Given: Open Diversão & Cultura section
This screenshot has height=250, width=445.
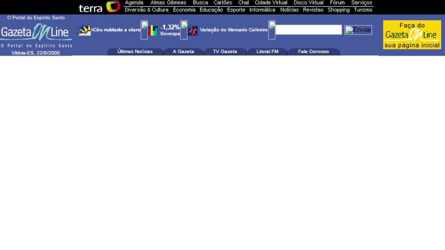Looking at the screenshot, I should 146,10.
